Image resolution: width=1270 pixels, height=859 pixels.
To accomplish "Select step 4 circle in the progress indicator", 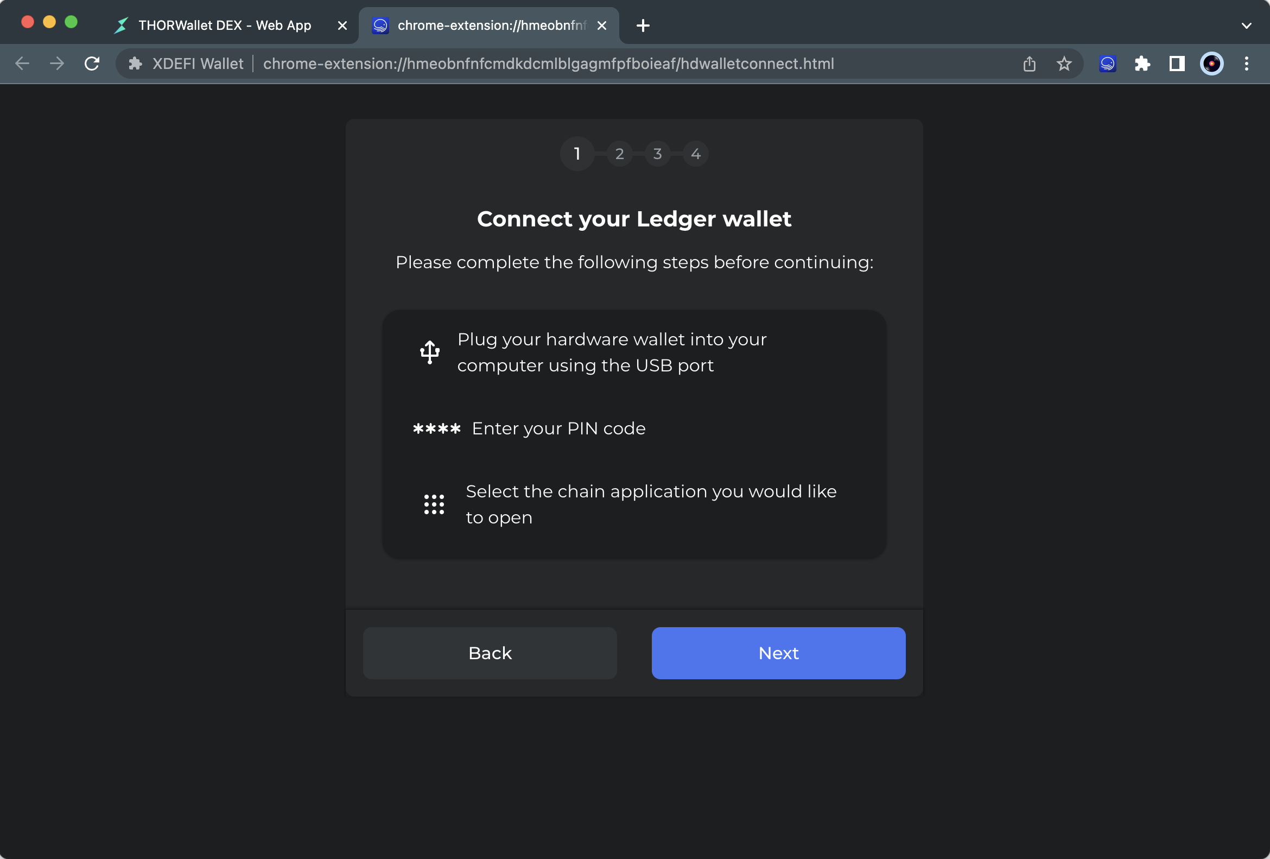I will pyautogui.click(x=695, y=154).
